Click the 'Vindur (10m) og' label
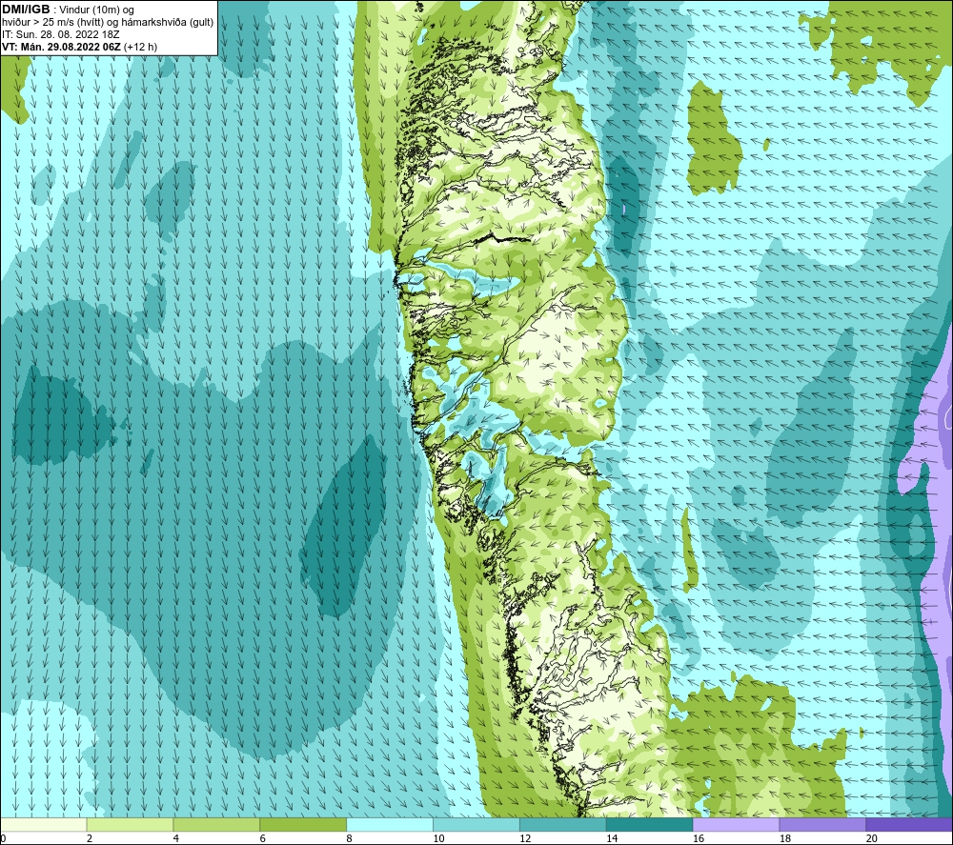 tap(98, 10)
